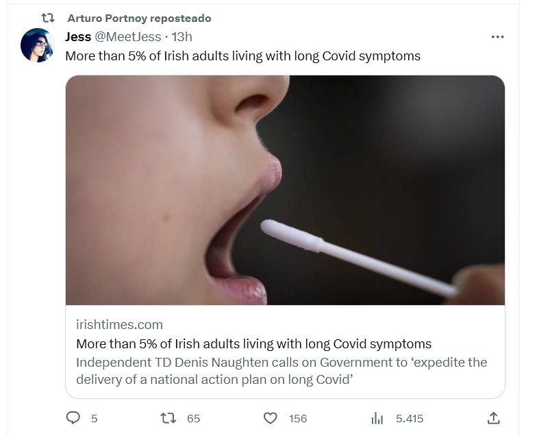Repost the tweet using the retweet icon
537x436 pixels.
click(x=167, y=417)
